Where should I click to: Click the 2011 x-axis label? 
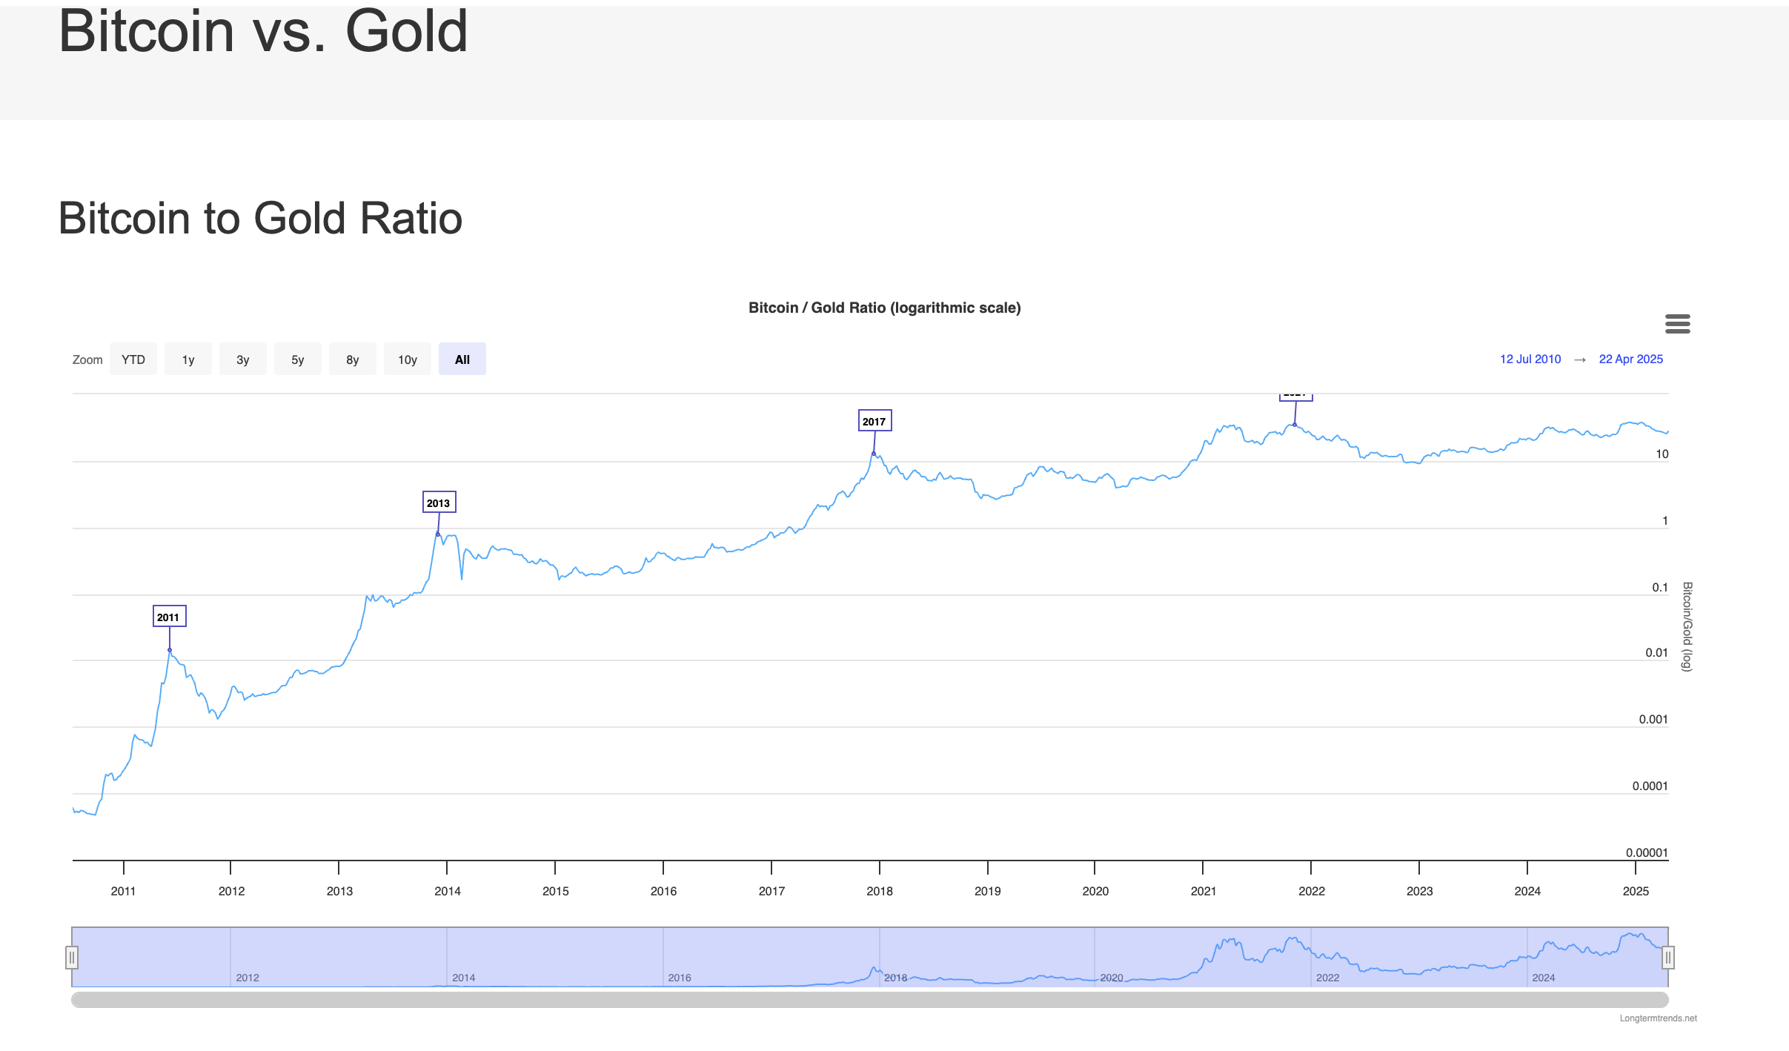[123, 891]
